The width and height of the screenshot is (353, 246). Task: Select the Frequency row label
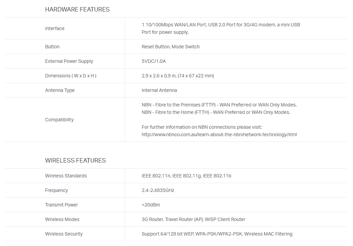pos(56,190)
